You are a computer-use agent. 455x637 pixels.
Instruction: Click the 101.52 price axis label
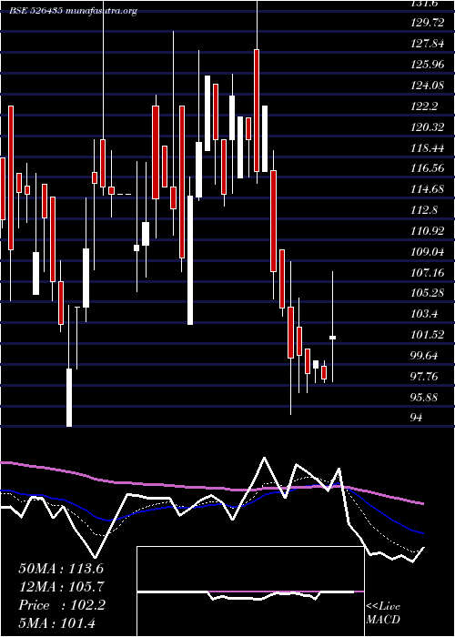tap(426, 335)
